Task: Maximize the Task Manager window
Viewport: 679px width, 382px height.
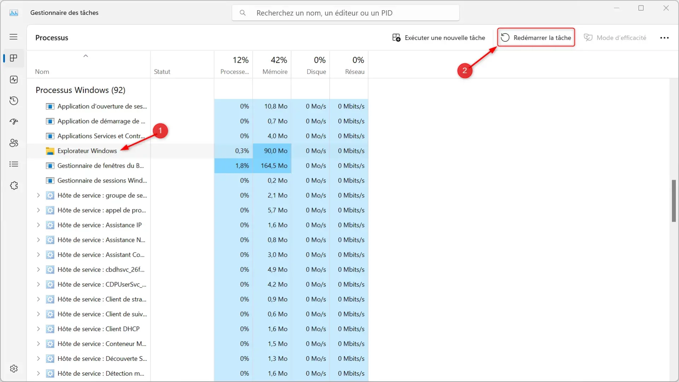Action: tap(641, 8)
